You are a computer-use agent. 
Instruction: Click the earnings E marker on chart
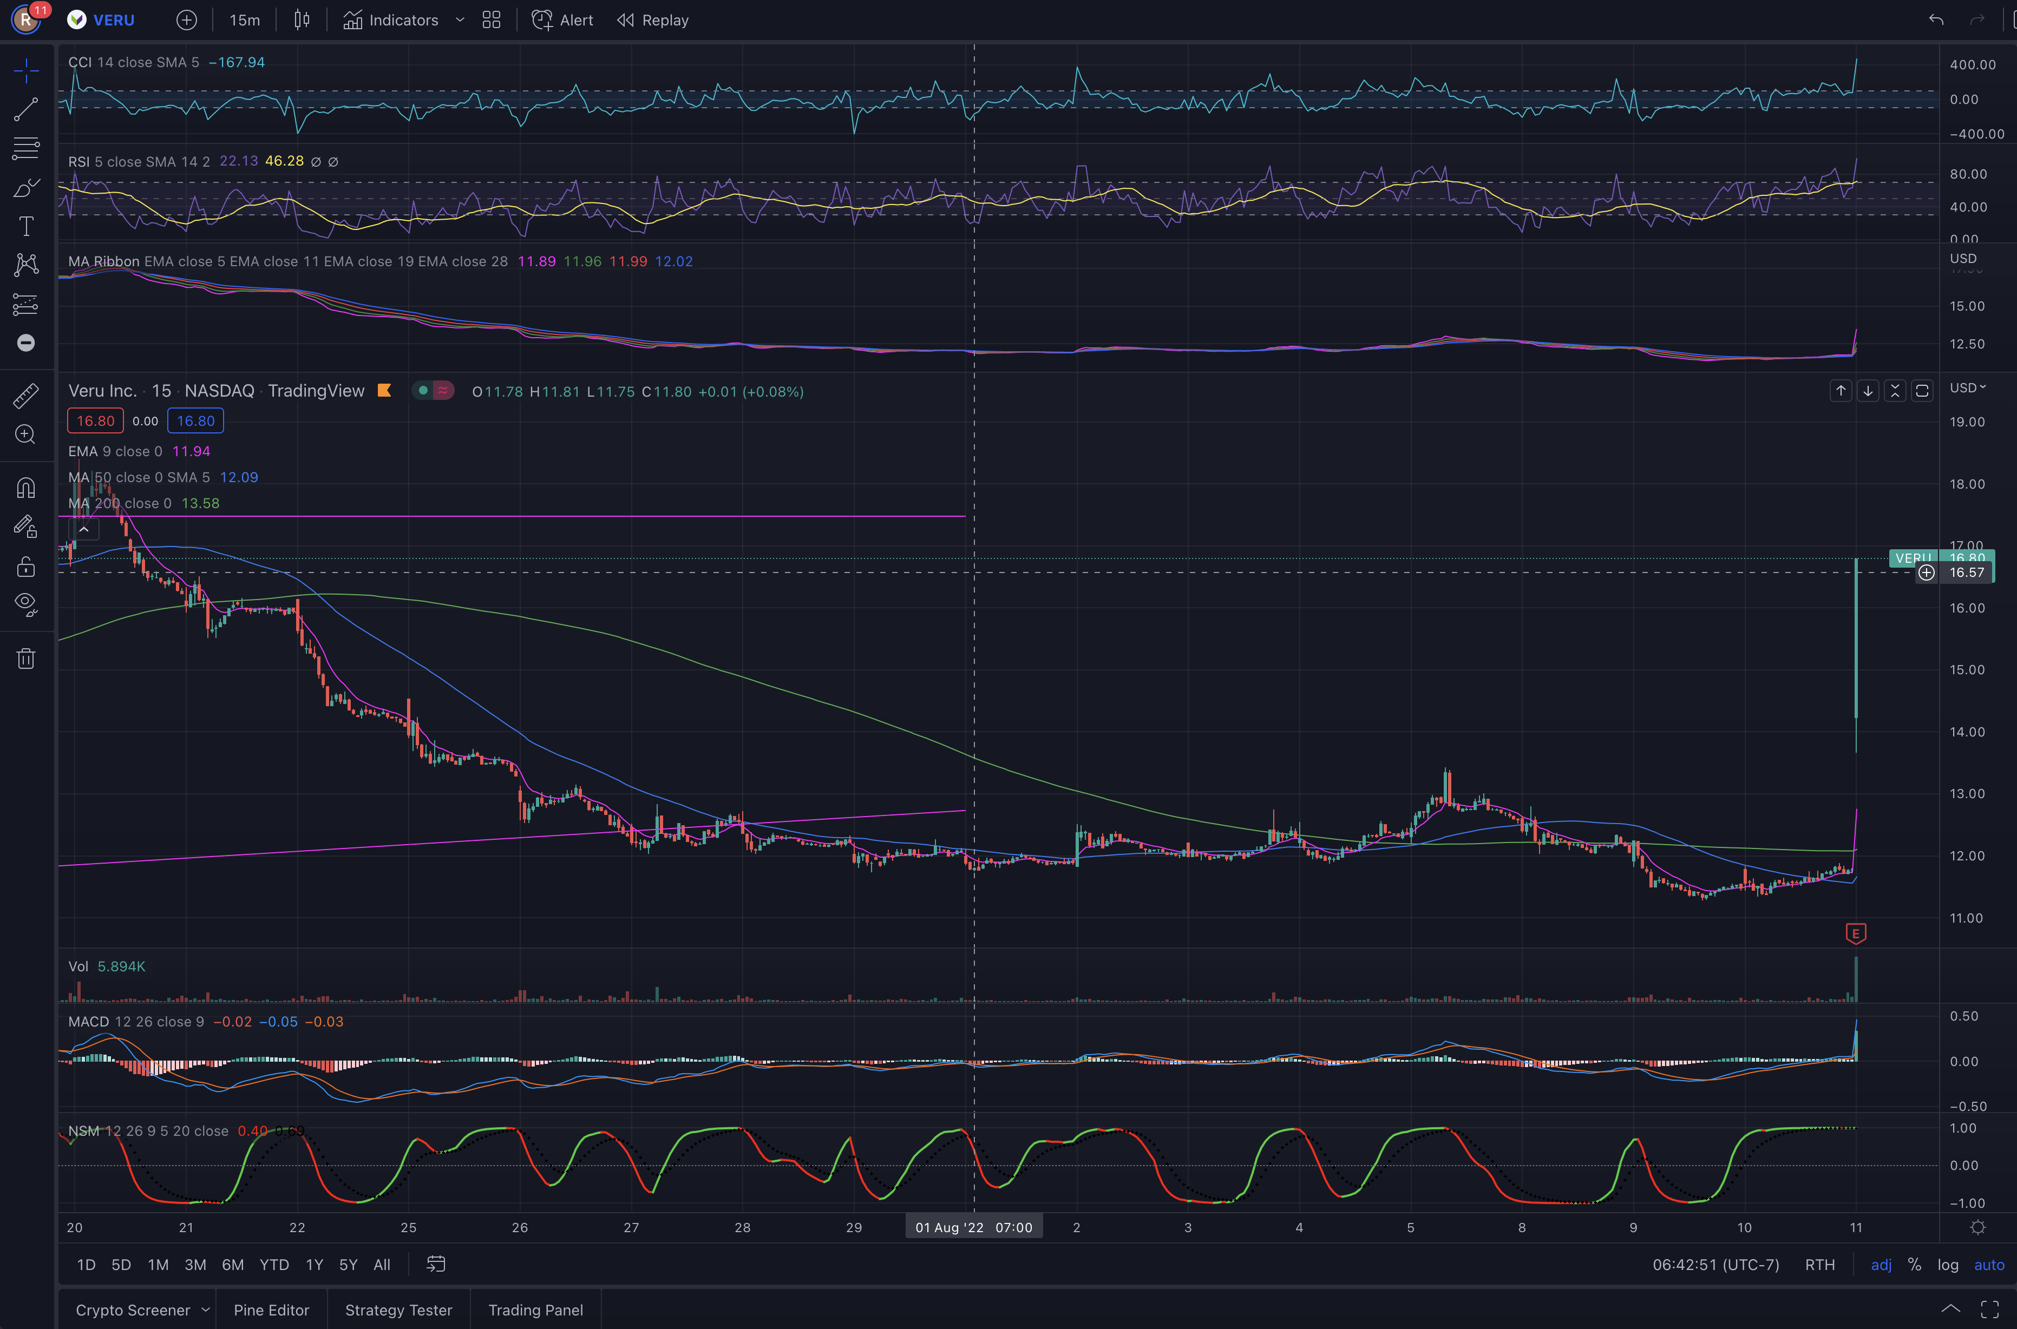click(x=1855, y=934)
